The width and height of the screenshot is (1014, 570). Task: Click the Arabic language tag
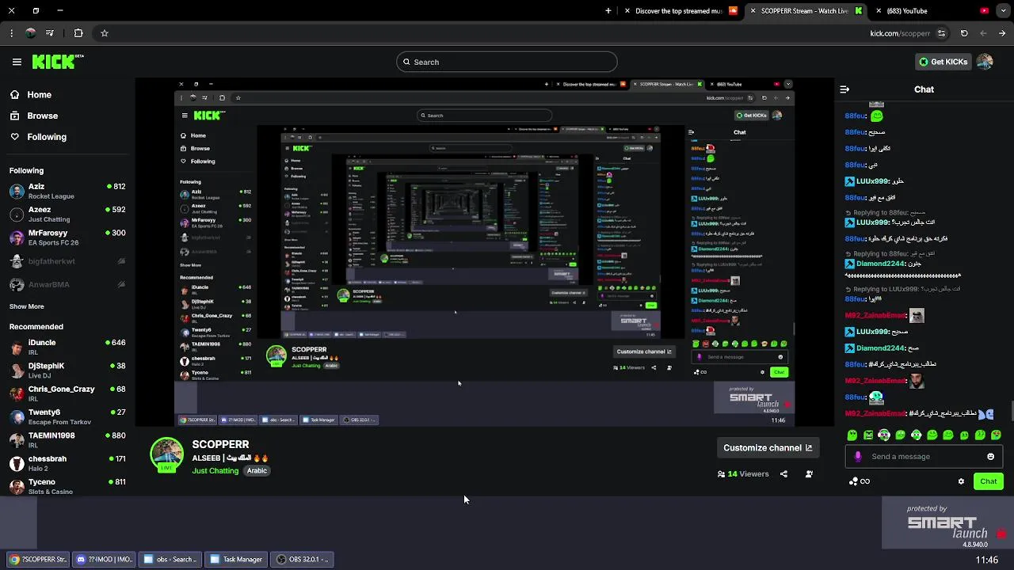pyautogui.click(x=257, y=470)
